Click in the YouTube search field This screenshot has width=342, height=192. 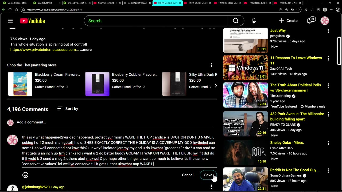point(156,21)
